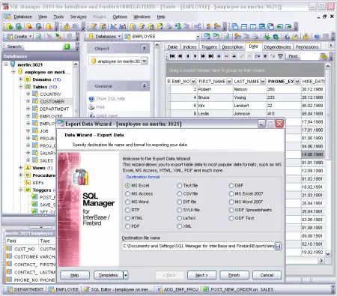Click the Next > button
337x296 pixels.
[201, 275]
